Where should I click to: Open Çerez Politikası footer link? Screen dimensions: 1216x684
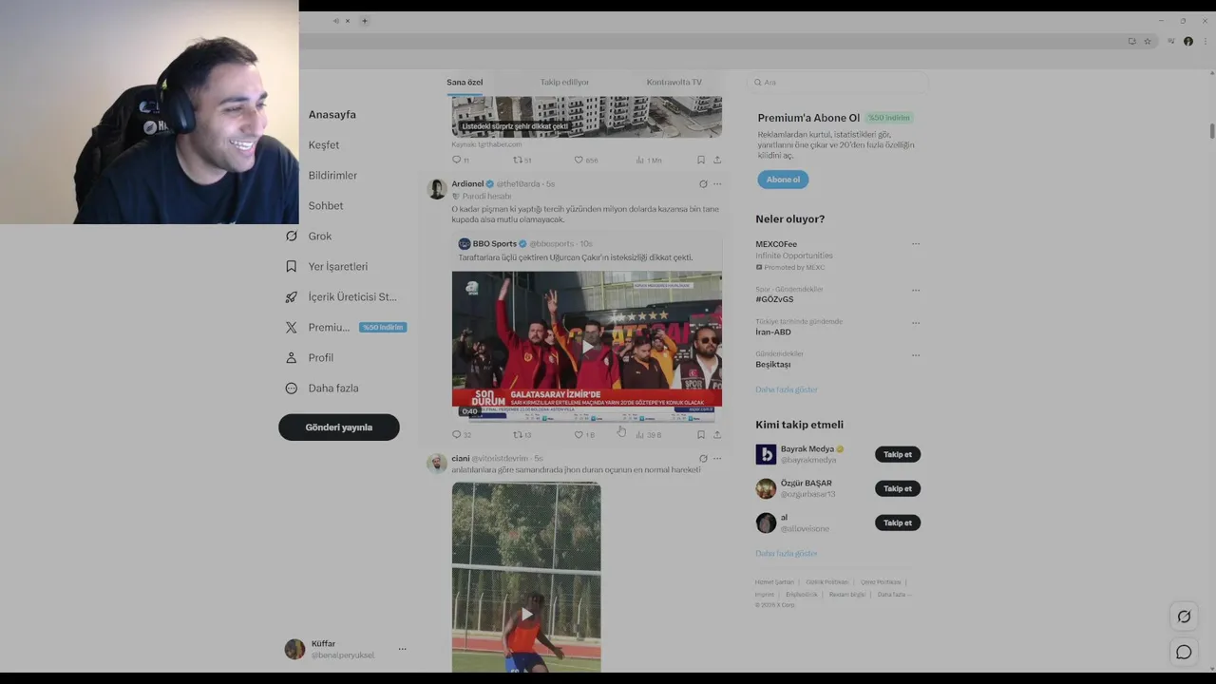pos(881,581)
